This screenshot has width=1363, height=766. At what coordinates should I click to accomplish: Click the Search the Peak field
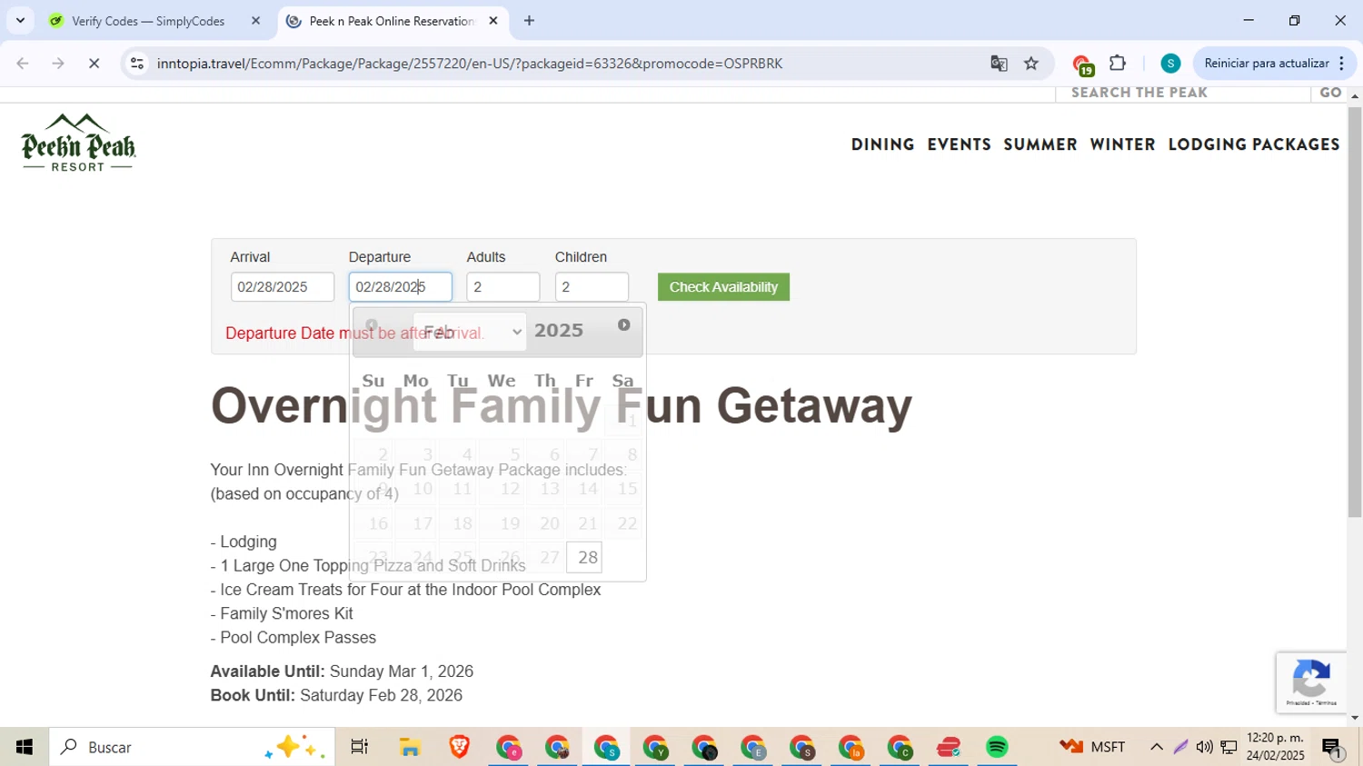(x=1182, y=93)
